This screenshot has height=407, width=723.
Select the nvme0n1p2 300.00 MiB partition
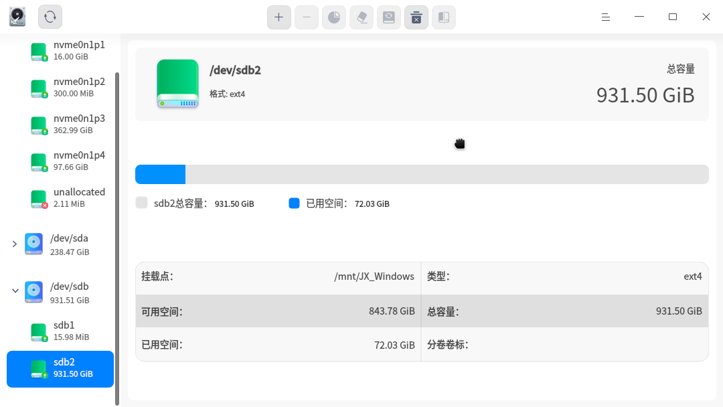(x=60, y=88)
